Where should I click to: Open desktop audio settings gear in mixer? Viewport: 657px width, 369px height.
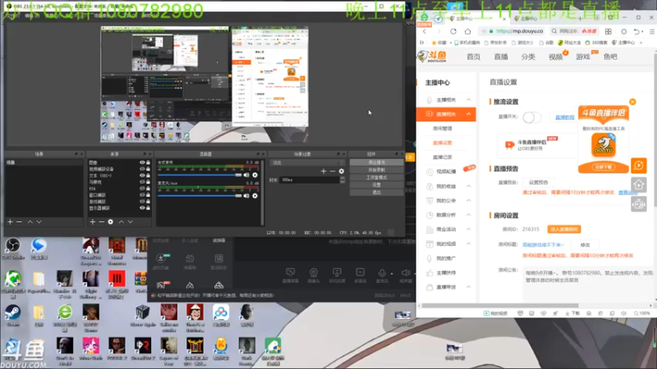click(255, 175)
